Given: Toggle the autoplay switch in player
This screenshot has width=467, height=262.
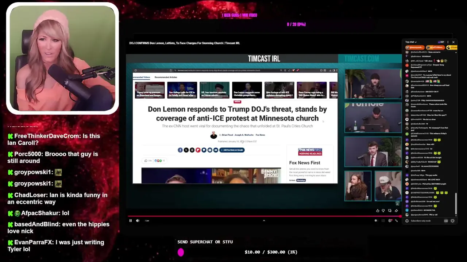Looking at the screenshot, I should point(376,221).
